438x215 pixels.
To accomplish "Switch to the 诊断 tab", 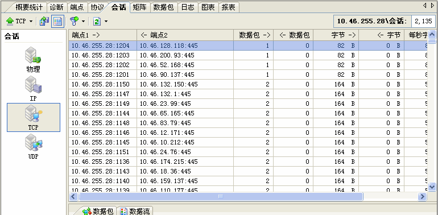I will pos(56,7).
